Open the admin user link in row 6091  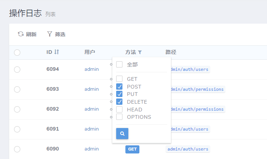pos(91,129)
